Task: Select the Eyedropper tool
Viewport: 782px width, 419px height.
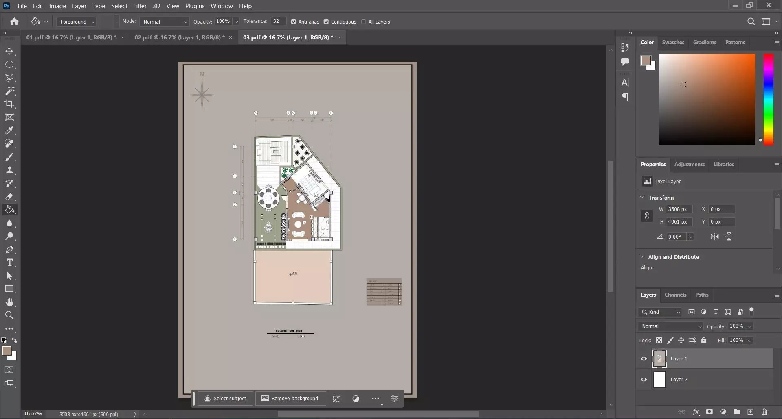Action: (x=9, y=130)
